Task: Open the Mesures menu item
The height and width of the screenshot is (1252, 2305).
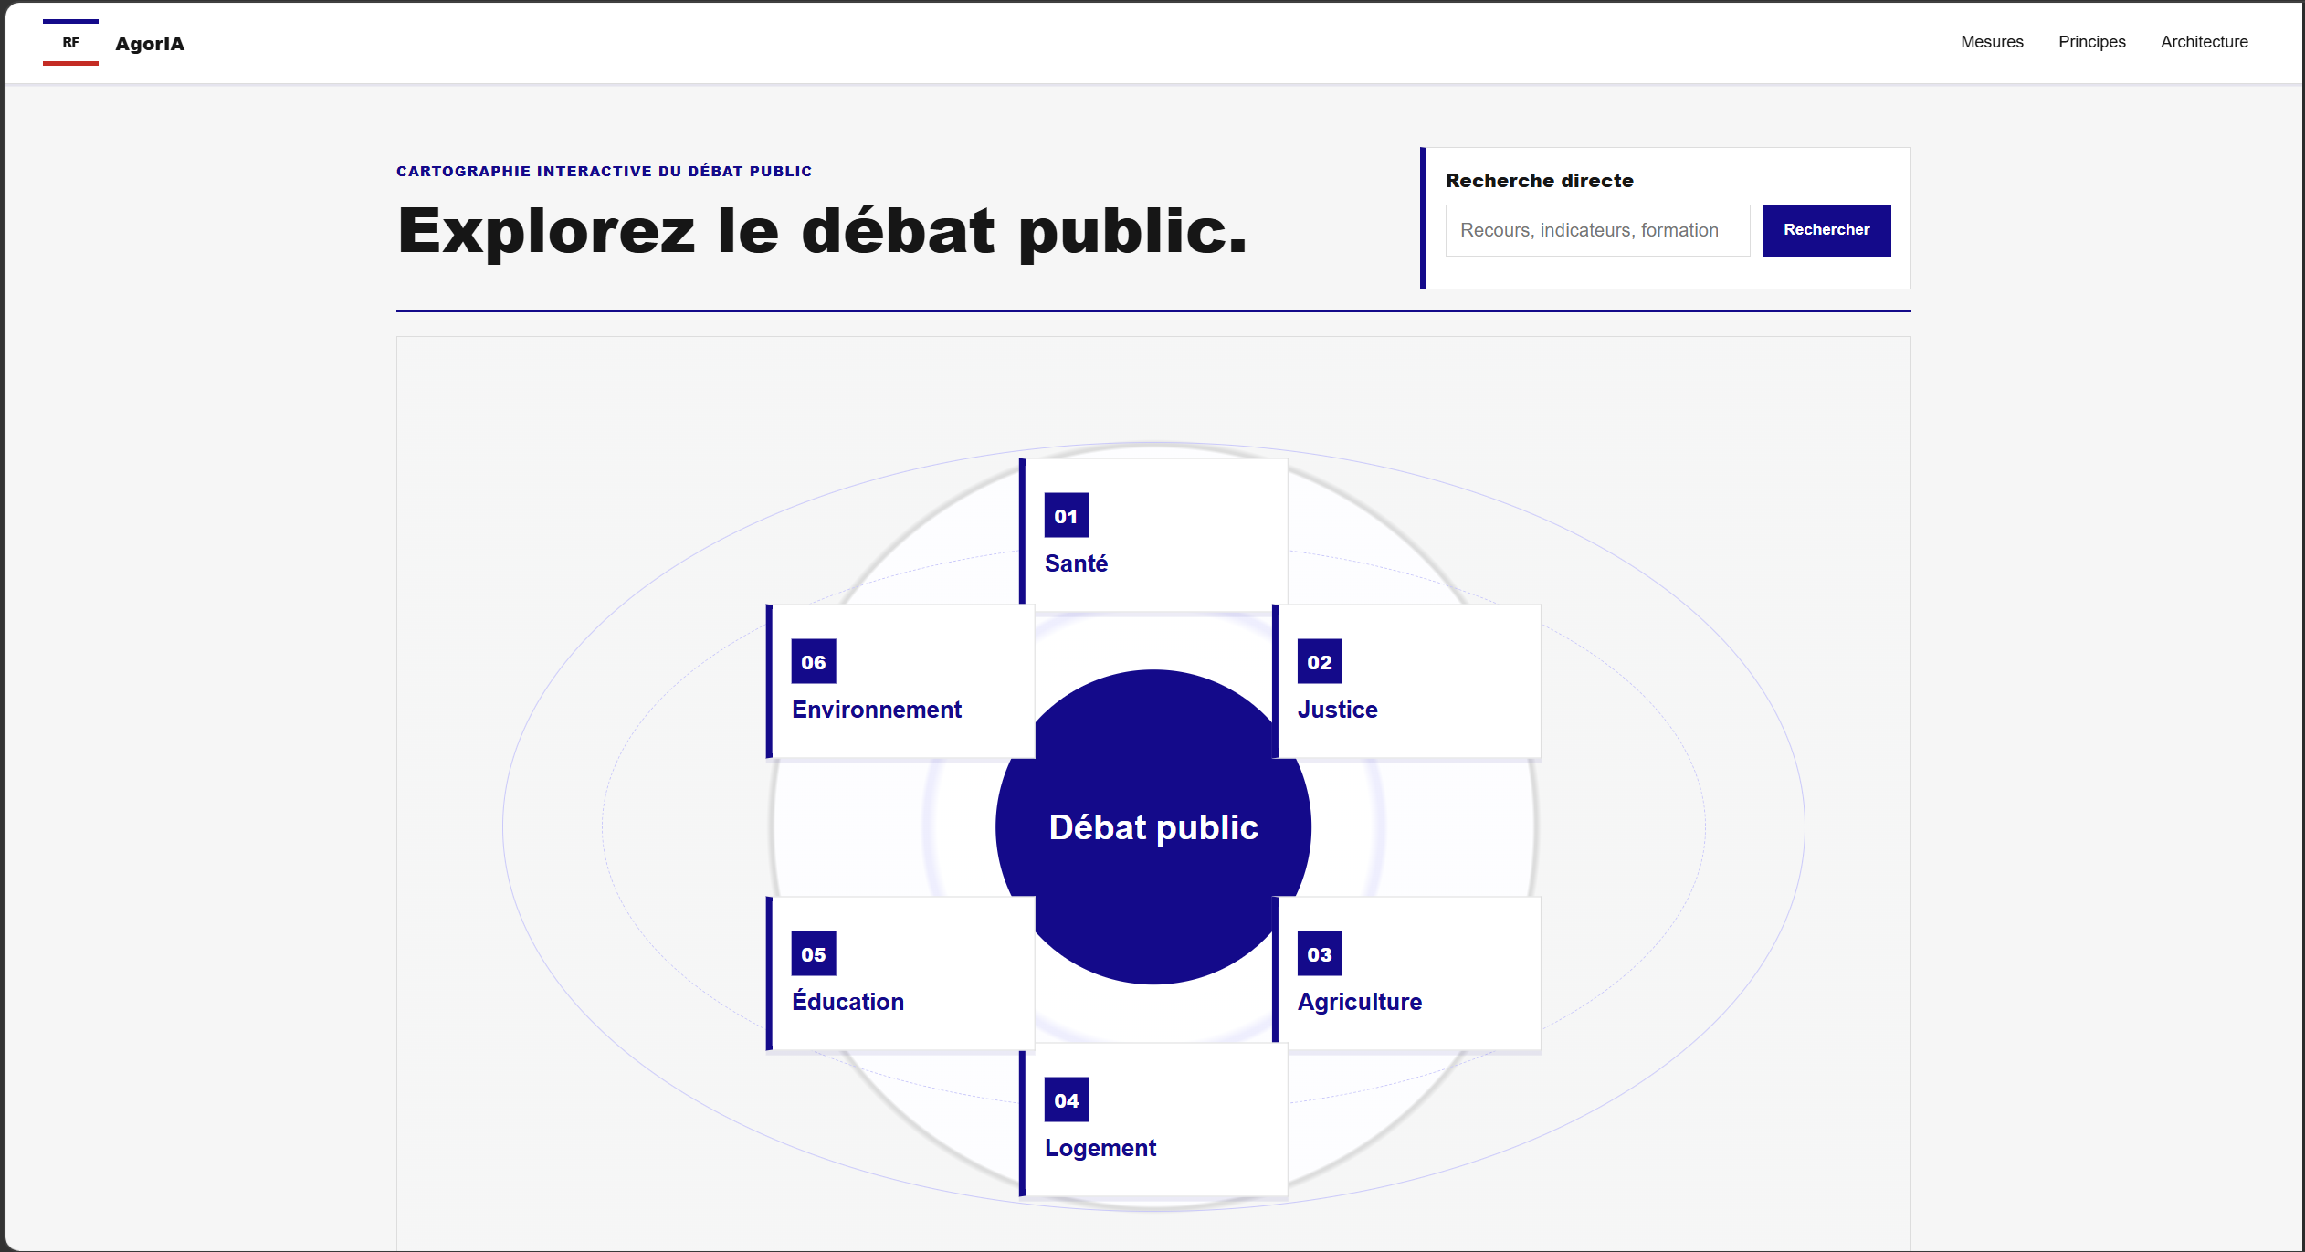Action: (1992, 42)
